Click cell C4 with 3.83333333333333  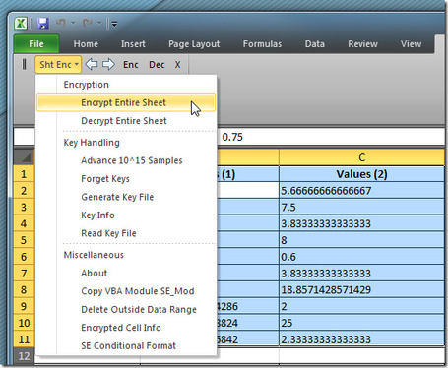coord(361,223)
